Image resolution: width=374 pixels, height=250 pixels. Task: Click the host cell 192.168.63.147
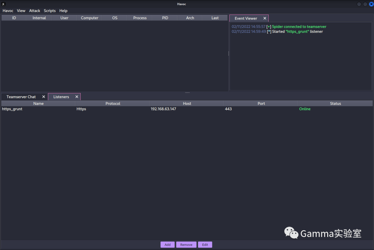tap(163, 109)
